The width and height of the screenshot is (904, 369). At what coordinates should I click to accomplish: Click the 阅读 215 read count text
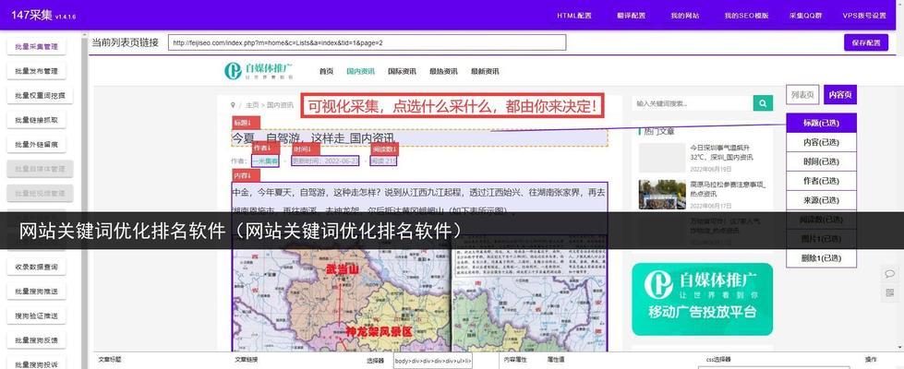pyautogui.click(x=383, y=161)
